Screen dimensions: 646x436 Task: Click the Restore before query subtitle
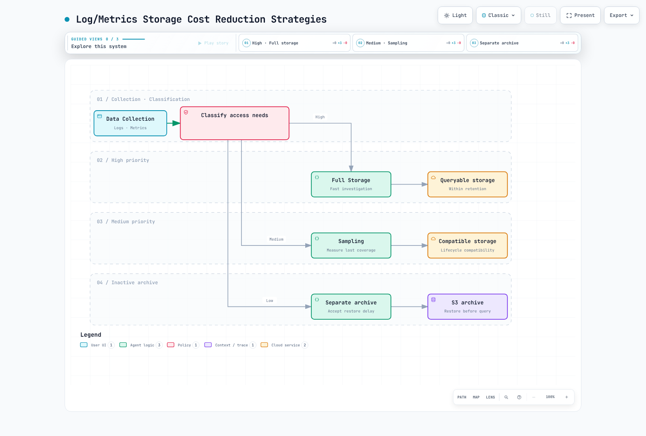tap(468, 311)
